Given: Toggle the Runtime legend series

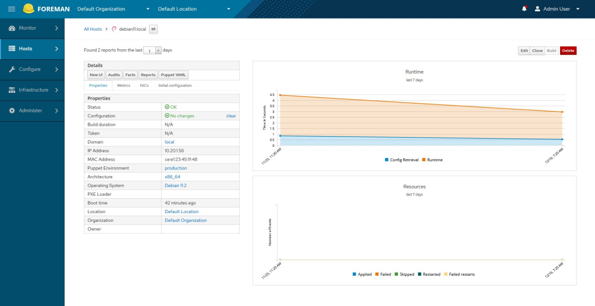Looking at the screenshot, I should 432,160.
